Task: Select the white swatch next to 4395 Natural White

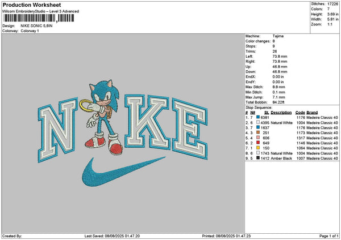Action: click(x=258, y=122)
